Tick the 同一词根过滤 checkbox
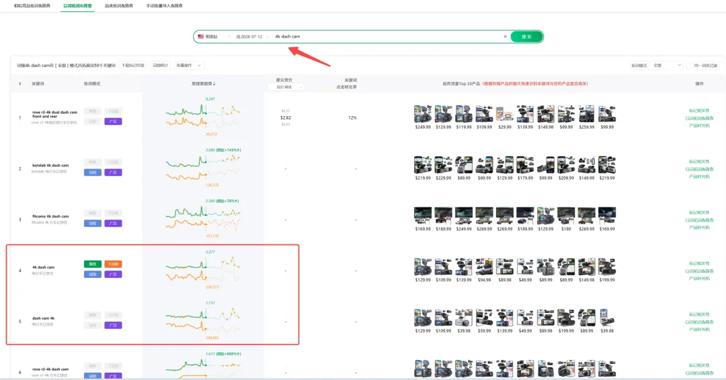 click(691, 66)
